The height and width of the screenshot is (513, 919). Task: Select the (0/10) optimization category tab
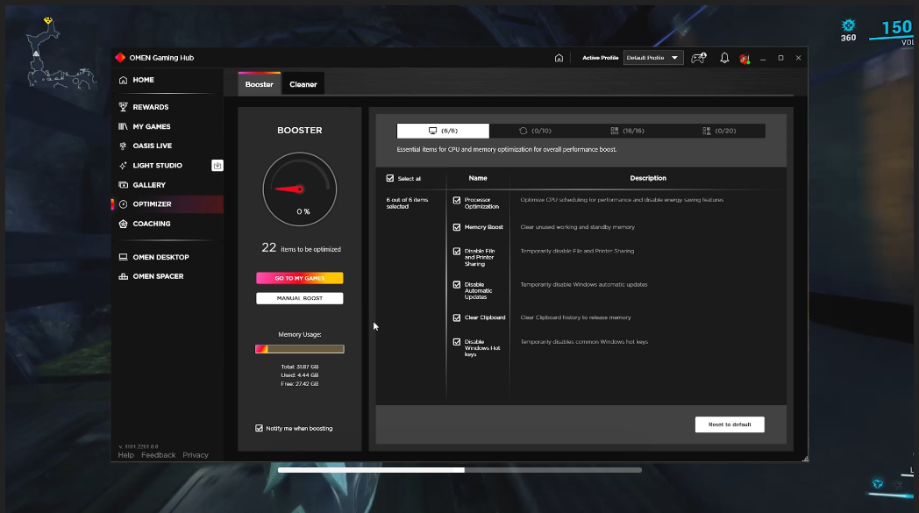[535, 131]
